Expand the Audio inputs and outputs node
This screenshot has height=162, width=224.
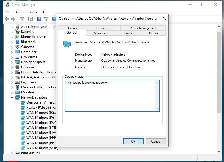(x=12, y=27)
